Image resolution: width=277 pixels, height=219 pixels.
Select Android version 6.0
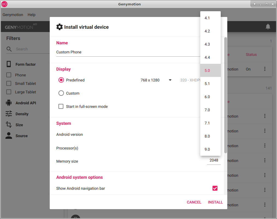pyautogui.click(x=210, y=97)
